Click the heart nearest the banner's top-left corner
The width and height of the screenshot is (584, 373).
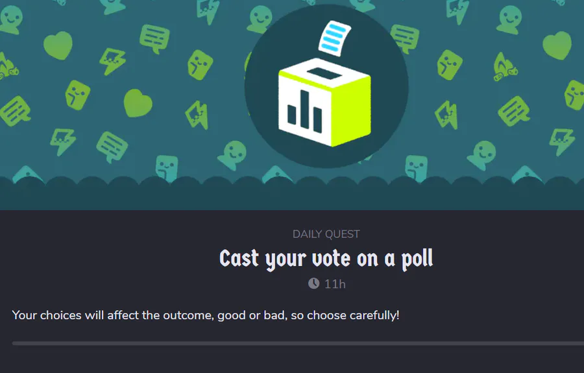click(58, 45)
